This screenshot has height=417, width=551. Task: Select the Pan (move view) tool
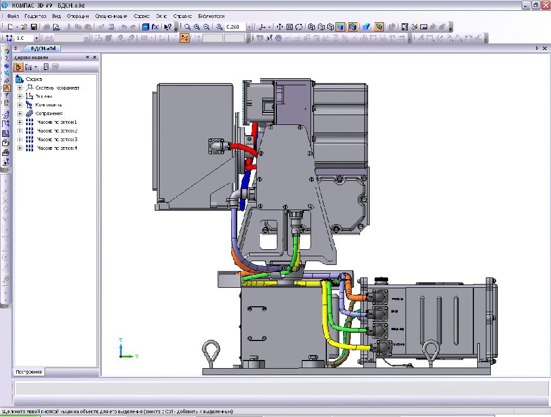pyautogui.click(x=280, y=27)
